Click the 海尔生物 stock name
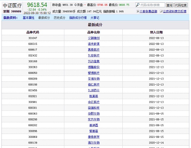This screenshot has height=148, width=191. click(x=93, y=143)
